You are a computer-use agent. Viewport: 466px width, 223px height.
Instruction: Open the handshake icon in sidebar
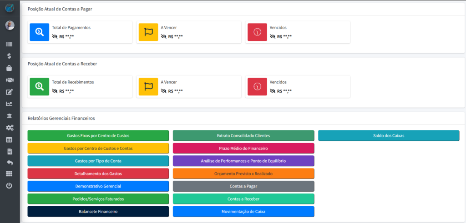point(10,80)
